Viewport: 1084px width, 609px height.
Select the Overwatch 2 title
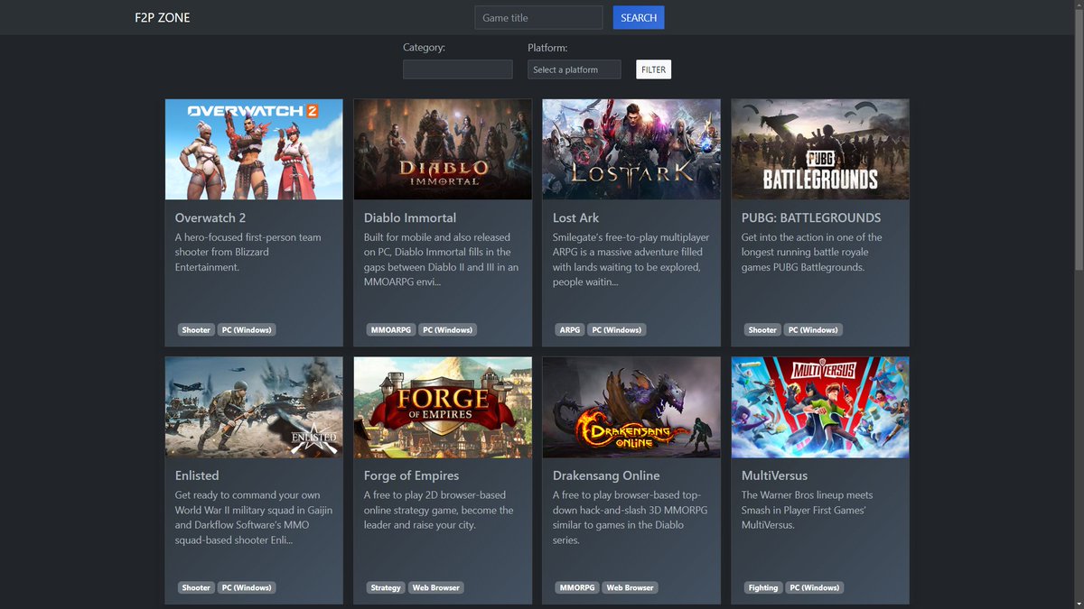point(210,217)
